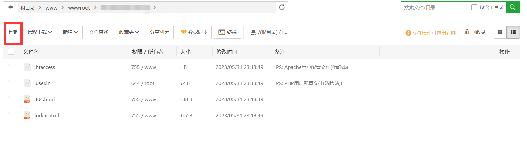Click the index.html file icon
This screenshot has width=527, height=164.
point(27,116)
